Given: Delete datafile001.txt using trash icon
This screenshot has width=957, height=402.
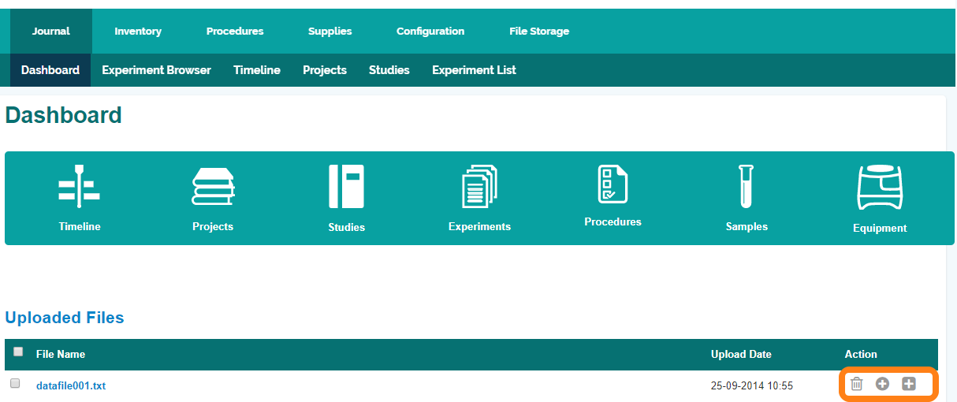Looking at the screenshot, I should point(857,384).
